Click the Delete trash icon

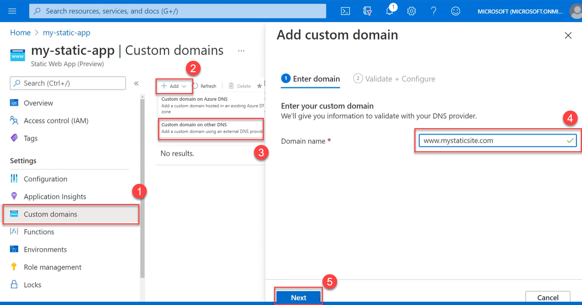[x=231, y=86]
